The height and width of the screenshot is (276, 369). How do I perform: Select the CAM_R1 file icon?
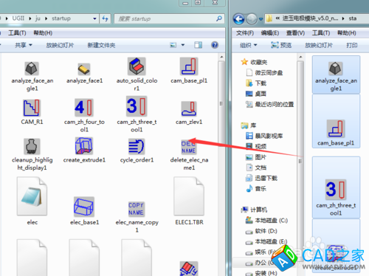[32, 108]
